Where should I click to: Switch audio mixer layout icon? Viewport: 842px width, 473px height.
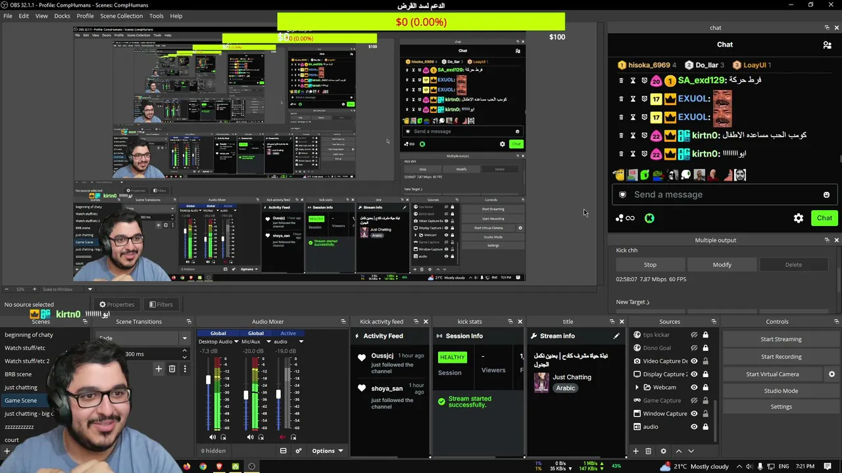(x=283, y=451)
